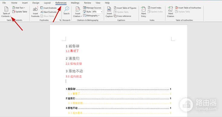
Task: Switch to the Mailings tab
Action: [75, 3]
